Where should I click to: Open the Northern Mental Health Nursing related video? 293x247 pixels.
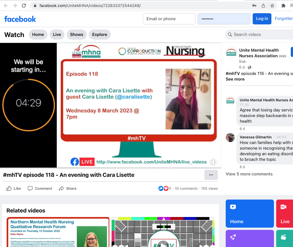point(58,232)
